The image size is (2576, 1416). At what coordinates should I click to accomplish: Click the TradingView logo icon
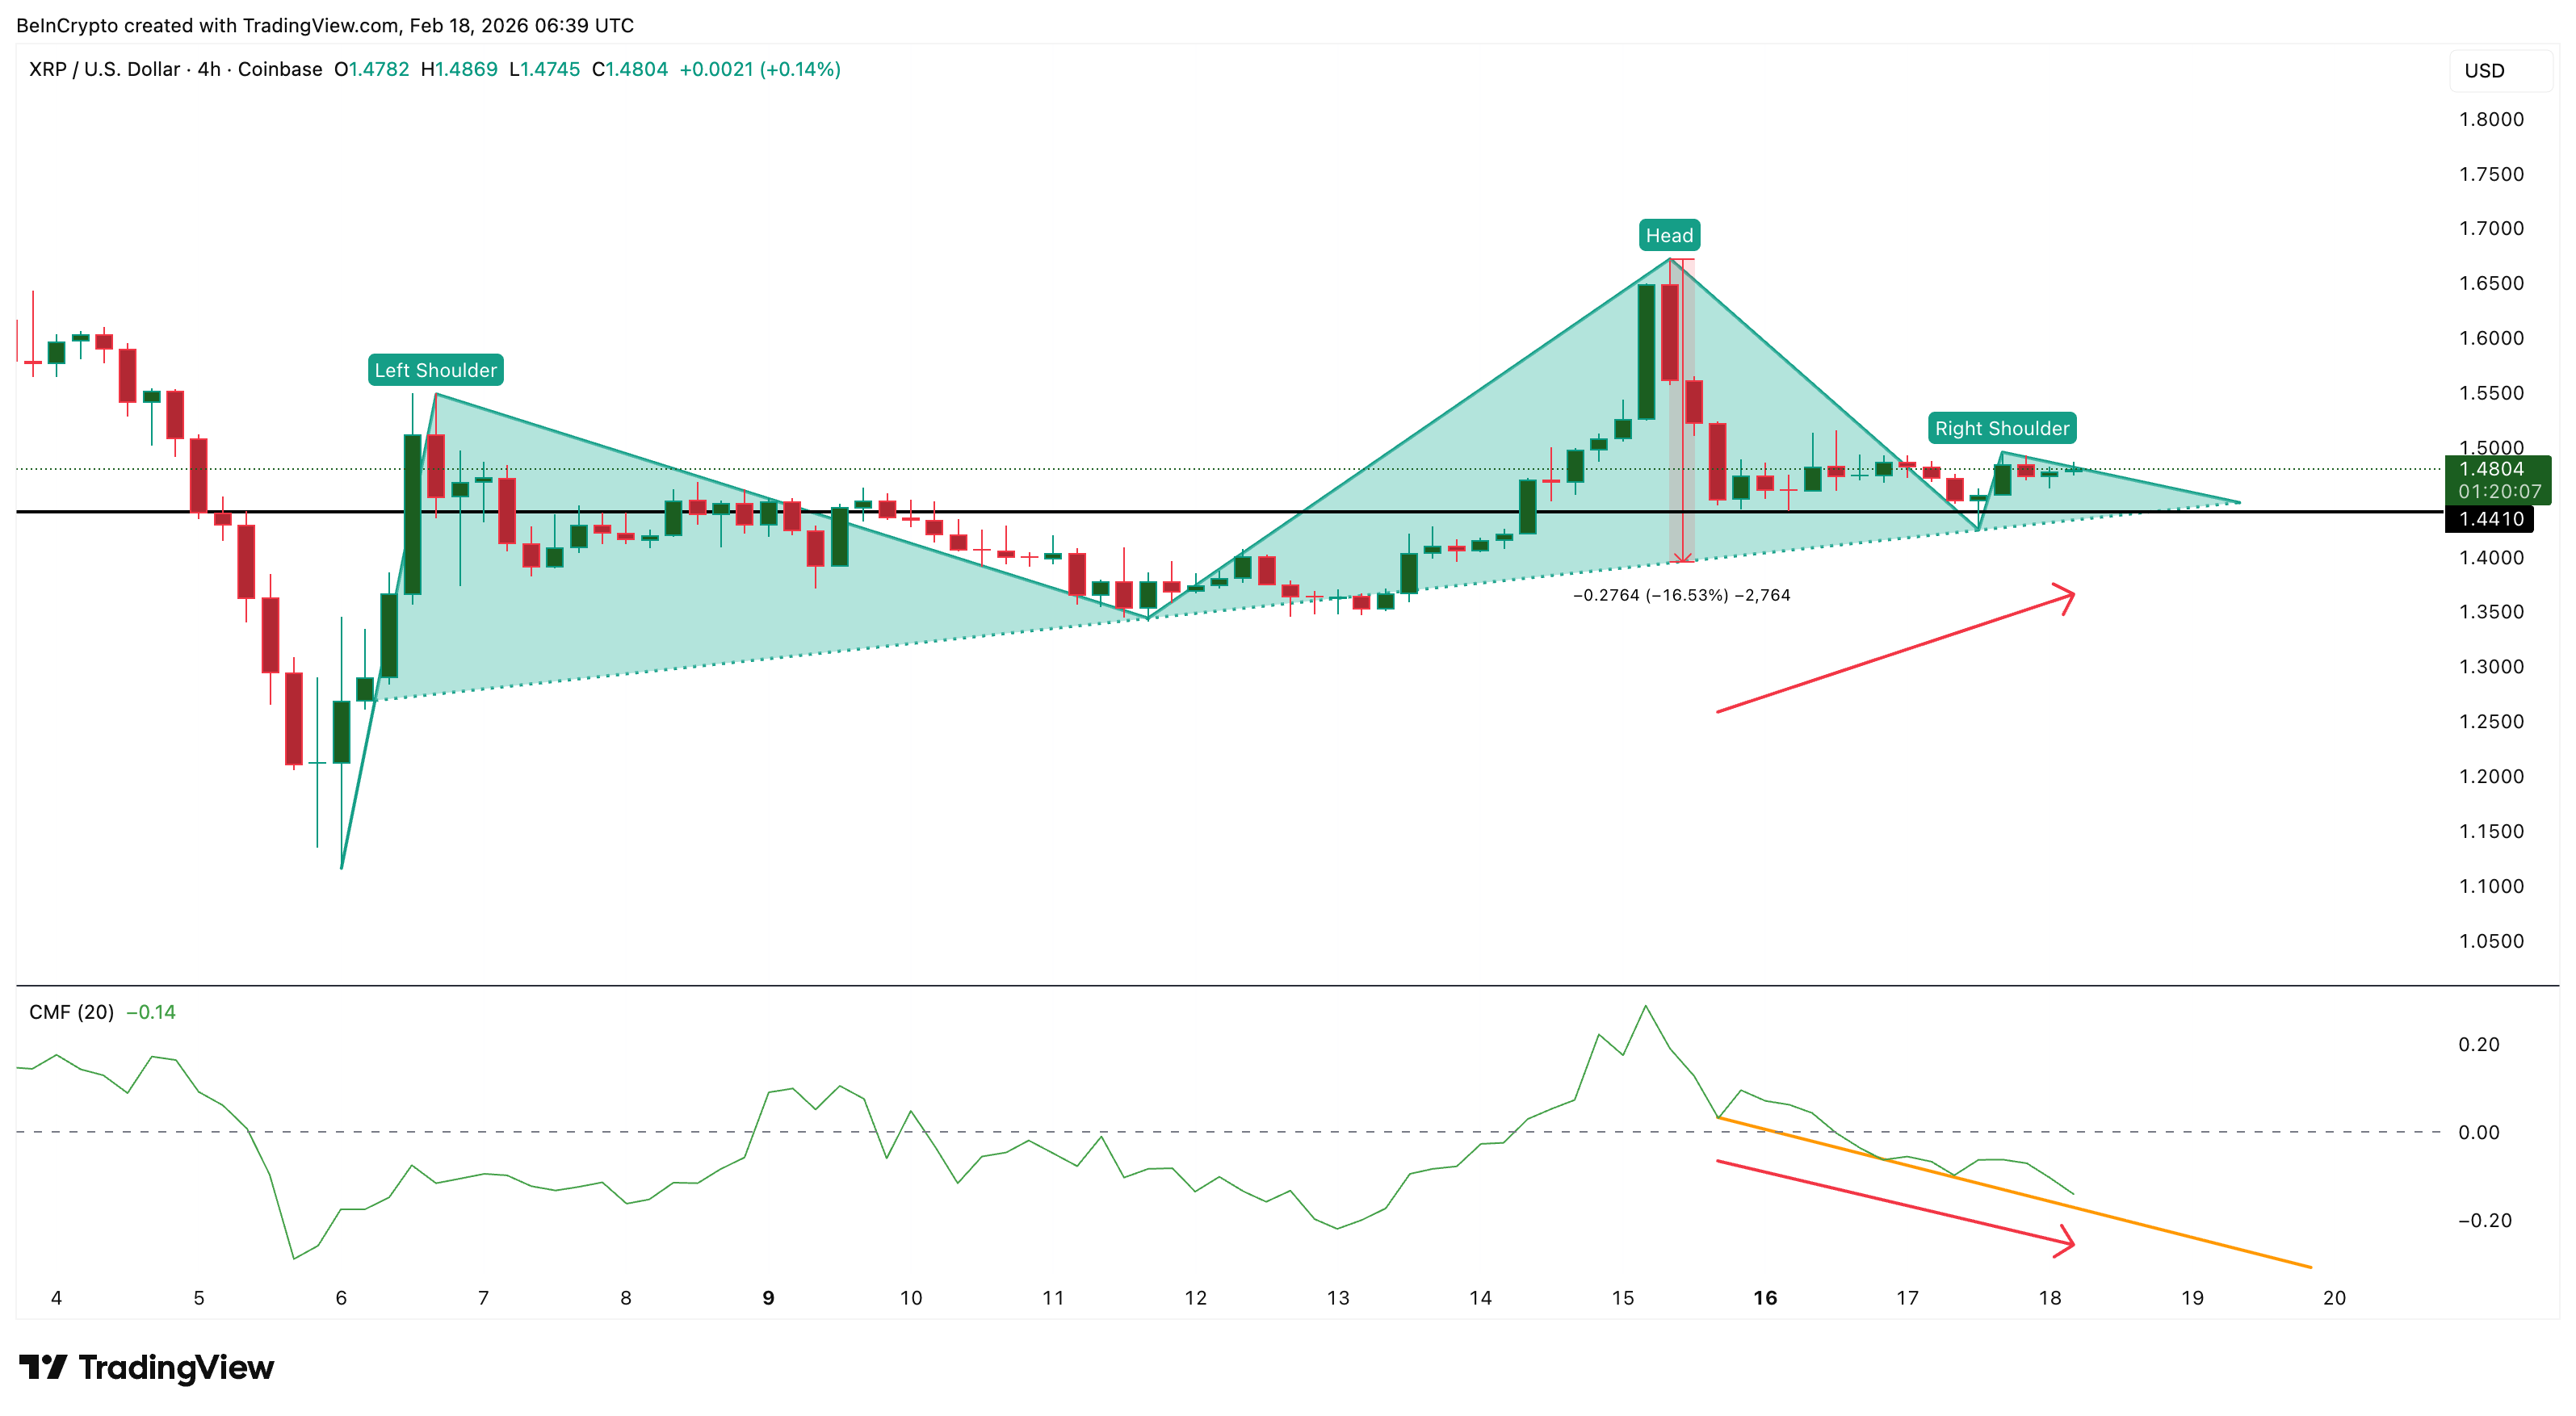pyautogui.click(x=42, y=1366)
